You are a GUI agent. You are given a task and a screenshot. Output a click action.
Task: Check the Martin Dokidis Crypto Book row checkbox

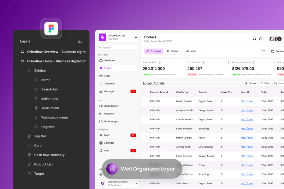point(145,101)
